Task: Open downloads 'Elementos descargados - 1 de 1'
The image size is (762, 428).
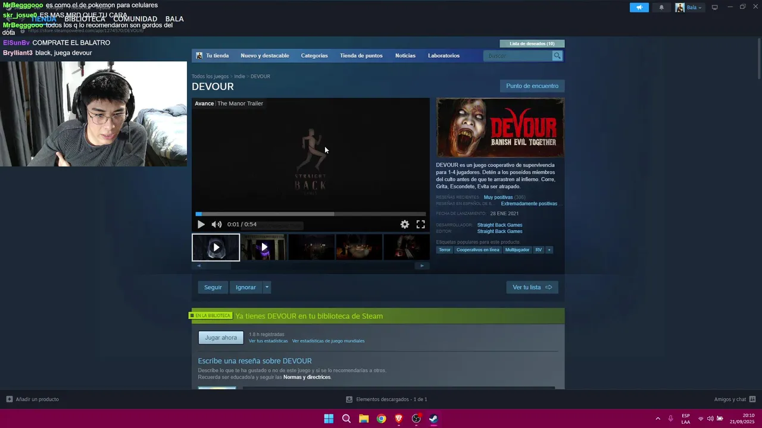Action: [x=386, y=399]
